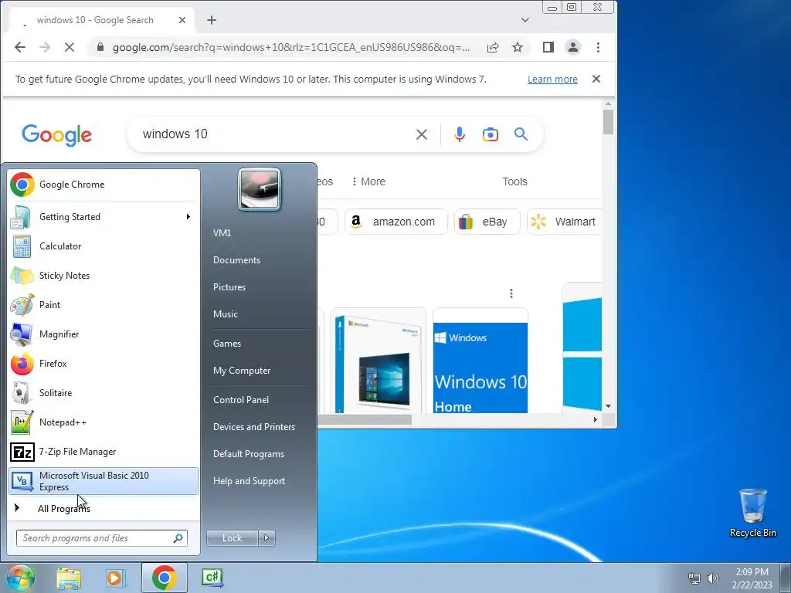791x593 pixels.
Task: Bookmark this page with the star
Action: pos(518,47)
